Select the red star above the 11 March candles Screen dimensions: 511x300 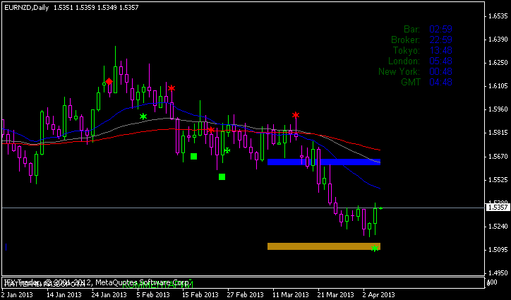pos(296,114)
